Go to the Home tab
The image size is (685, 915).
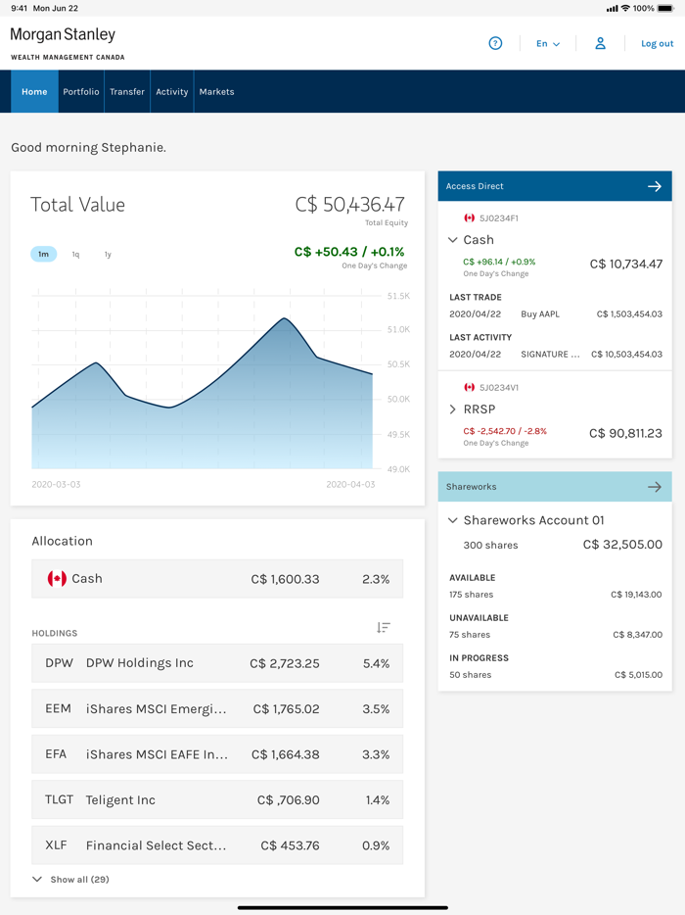click(x=34, y=92)
